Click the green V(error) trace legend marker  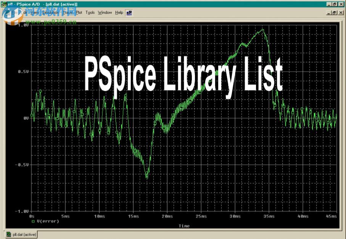click(32, 221)
